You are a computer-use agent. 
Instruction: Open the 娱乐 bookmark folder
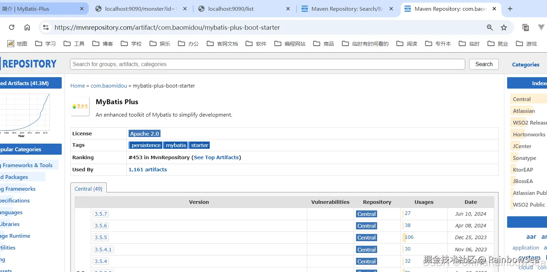tap(160, 44)
